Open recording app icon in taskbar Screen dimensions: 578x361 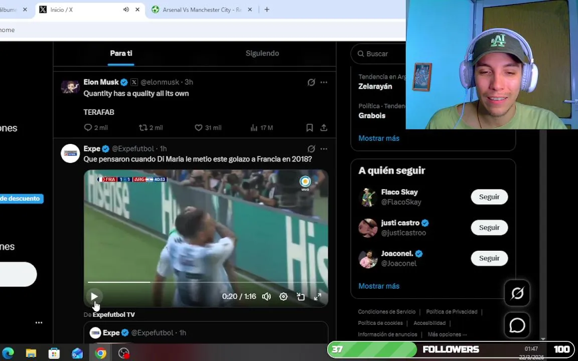pyautogui.click(x=124, y=353)
